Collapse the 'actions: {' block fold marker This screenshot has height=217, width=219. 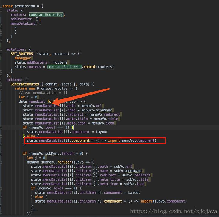click(1, 80)
